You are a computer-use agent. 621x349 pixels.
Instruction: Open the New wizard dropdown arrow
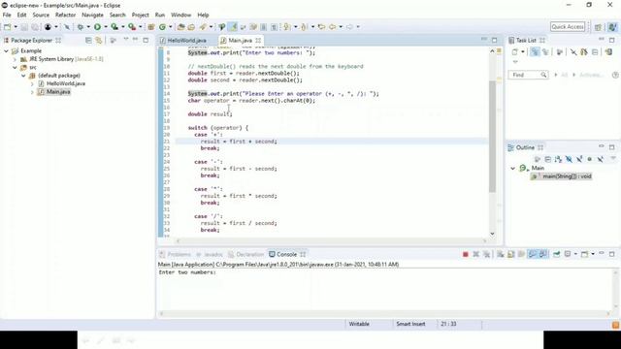[16, 27]
